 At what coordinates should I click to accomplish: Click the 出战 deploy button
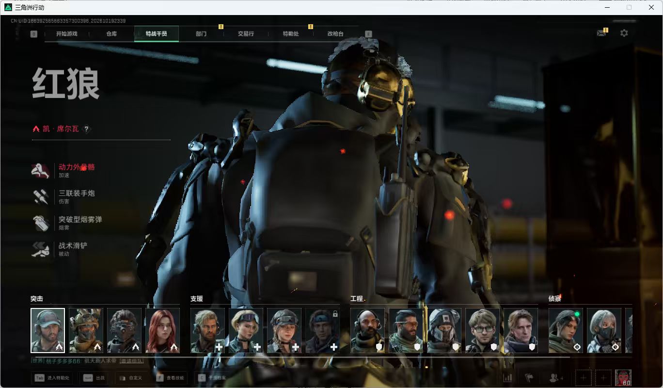coord(94,378)
